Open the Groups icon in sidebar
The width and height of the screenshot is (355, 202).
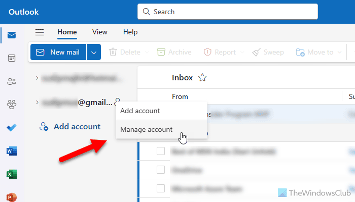12,105
